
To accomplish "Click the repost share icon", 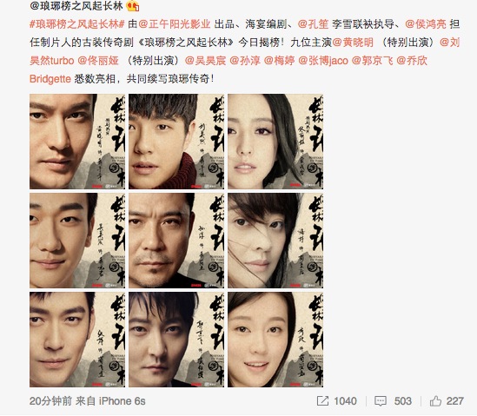I will pyautogui.click(x=322, y=400).
